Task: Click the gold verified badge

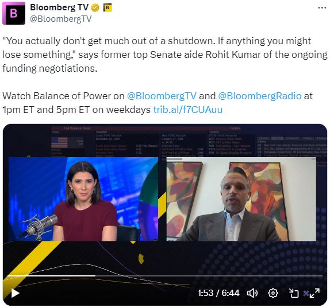Action: [x=95, y=8]
